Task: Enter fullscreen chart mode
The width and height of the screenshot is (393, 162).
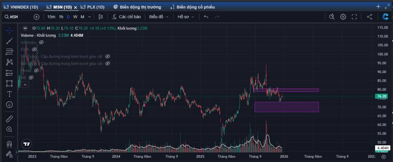Action: 354,17
